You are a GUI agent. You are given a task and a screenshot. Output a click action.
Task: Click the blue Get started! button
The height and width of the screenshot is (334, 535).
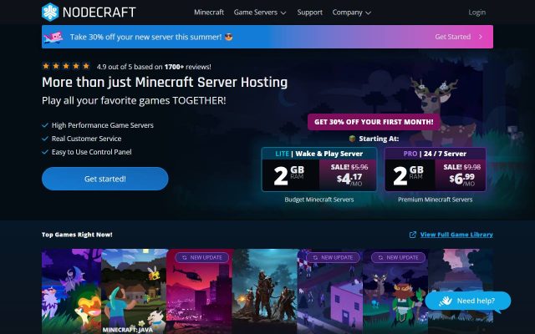click(105, 179)
